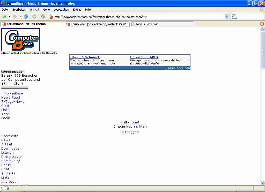The width and height of the screenshot is (265, 192).
Task: Open the Uhren & Schmuck ad link
Action: pyautogui.click(x=85, y=57)
